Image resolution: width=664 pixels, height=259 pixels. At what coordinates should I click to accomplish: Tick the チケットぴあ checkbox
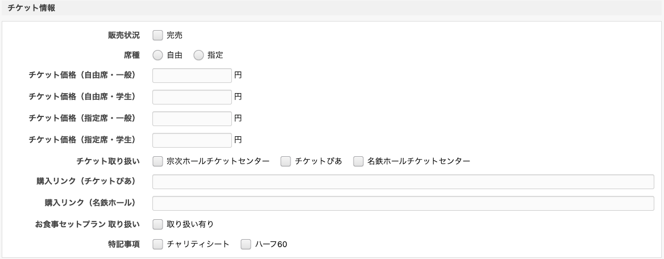[286, 161]
